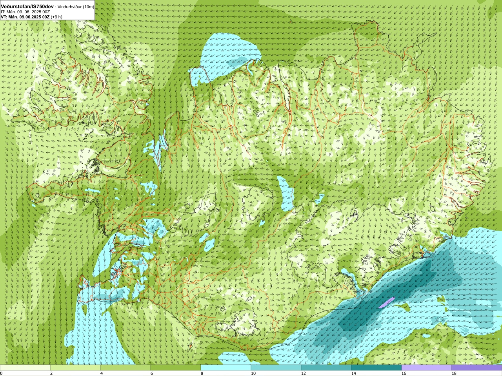The image size is (502, 376).
Task: Click the 16–18 lavender legend segment
Action: coord(427,368)
